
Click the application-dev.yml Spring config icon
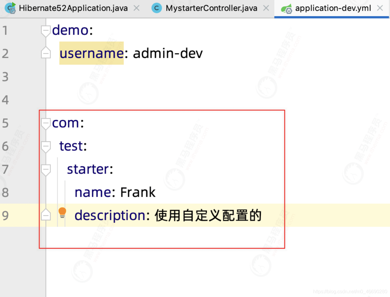(x=287, y=9)
